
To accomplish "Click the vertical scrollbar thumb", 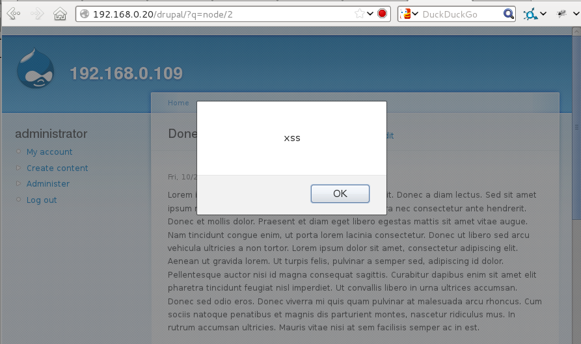I will tap(576, 127).
